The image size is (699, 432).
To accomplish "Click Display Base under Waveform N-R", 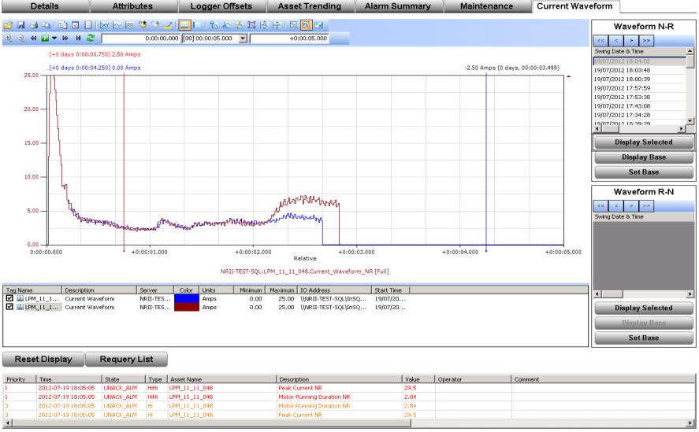I will (644, 157).
